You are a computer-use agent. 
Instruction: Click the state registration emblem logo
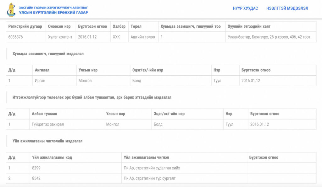pos(11,10)
